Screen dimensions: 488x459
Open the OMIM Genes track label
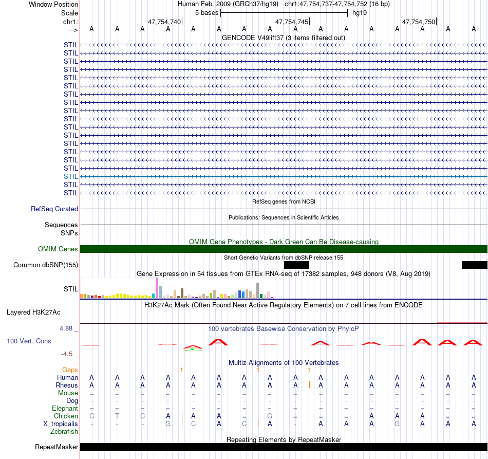coord(58,249)
